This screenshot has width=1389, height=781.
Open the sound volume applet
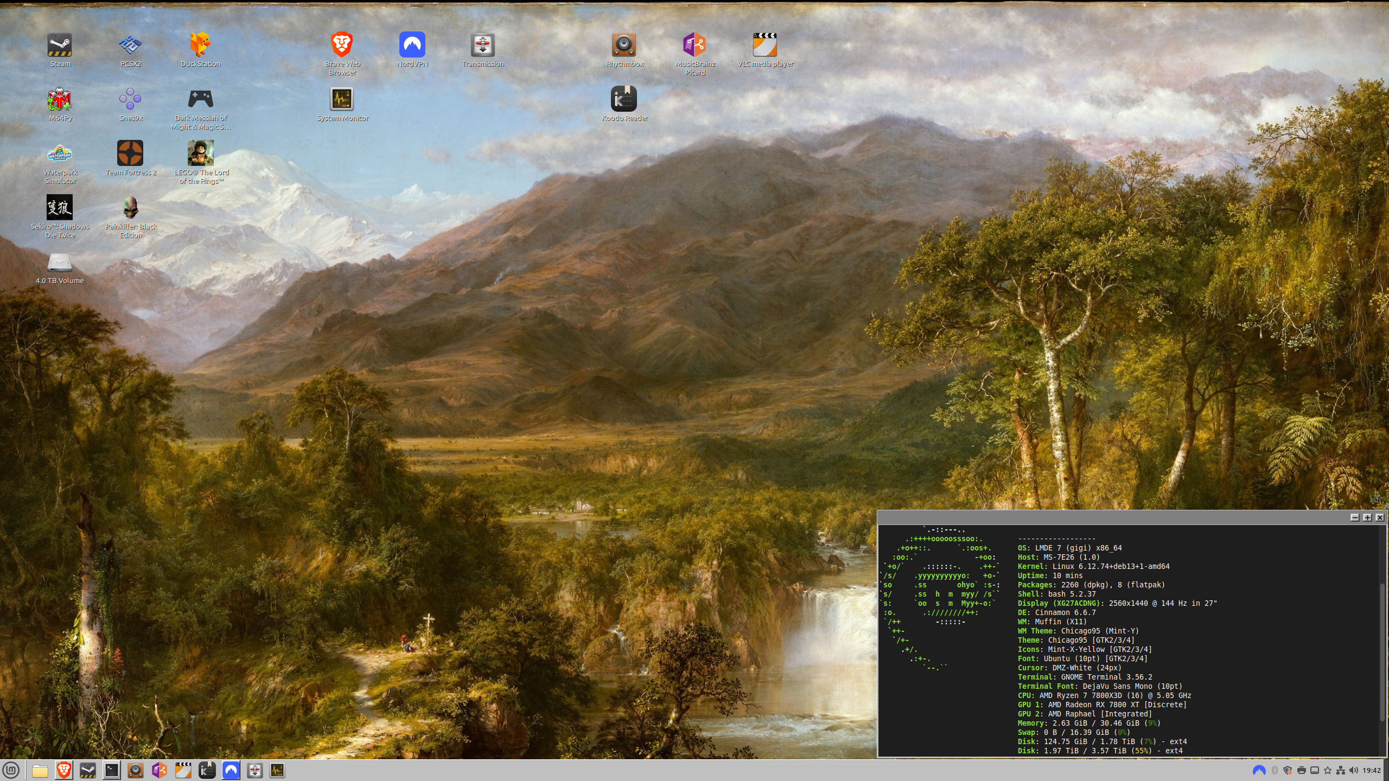[1354, 770]
